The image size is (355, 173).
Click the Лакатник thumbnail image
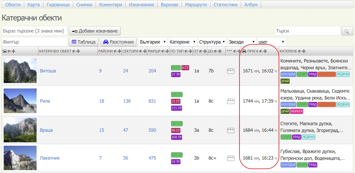tap(20, 158)
